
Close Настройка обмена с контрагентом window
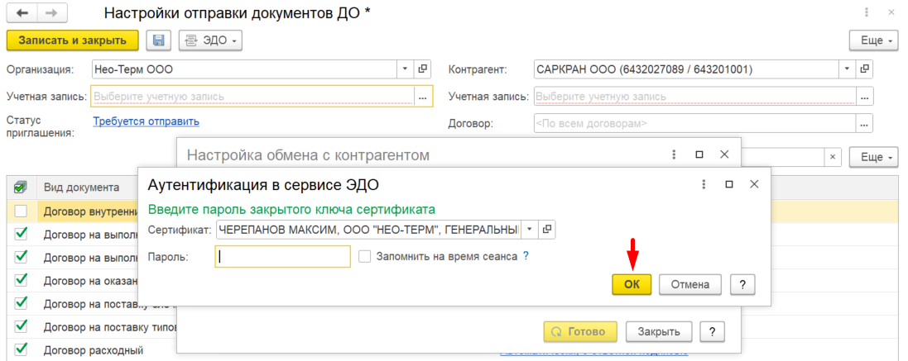click(x=724, y=154)
